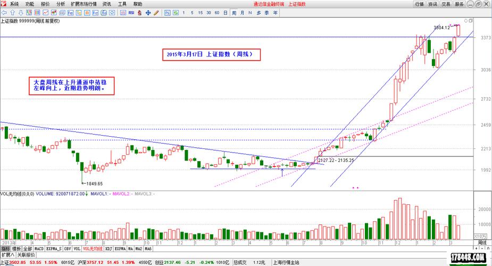Click the FS toolbar icon
Screen dimensions: 492x266
tap(167, 13)
